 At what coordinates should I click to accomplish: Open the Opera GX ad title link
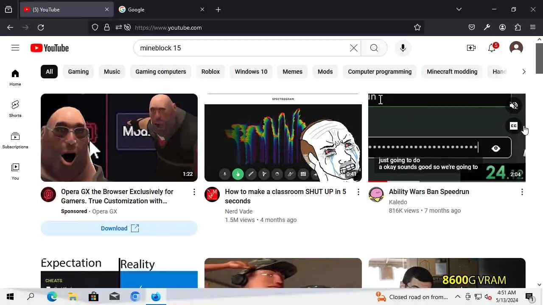(117, 196)
